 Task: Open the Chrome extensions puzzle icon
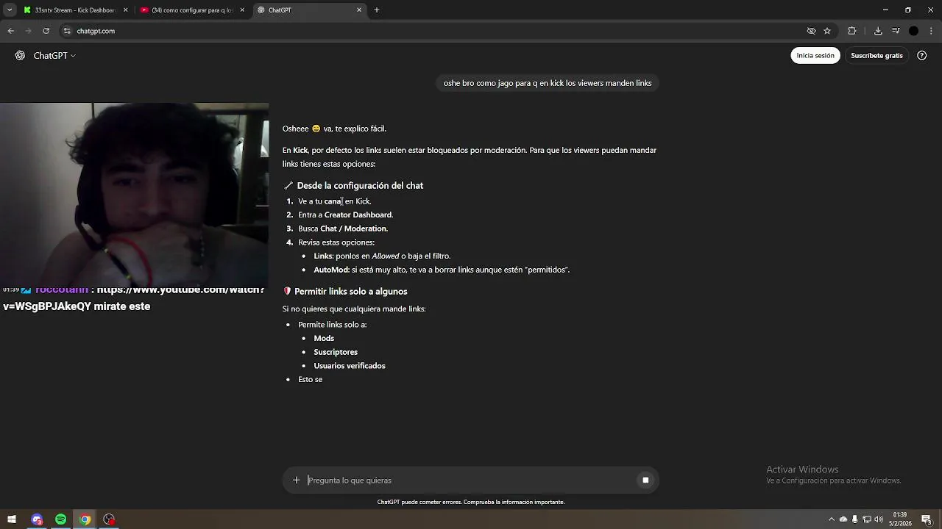coord(852,31)
